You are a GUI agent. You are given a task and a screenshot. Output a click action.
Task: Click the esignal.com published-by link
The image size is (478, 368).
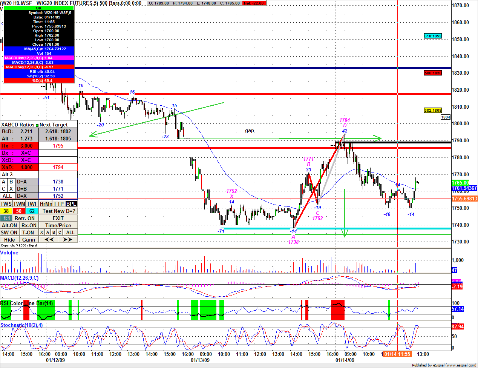tap(461, 365)
